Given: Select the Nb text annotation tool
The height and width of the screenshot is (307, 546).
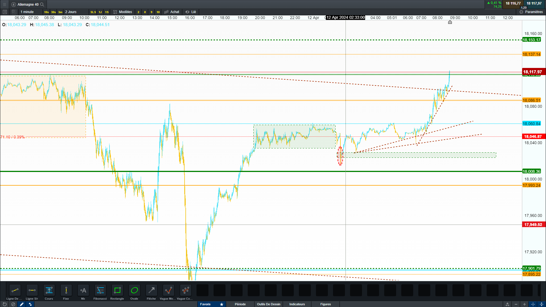Looking at the screenshot, I should pyautogui.click(x=83, y=291).
